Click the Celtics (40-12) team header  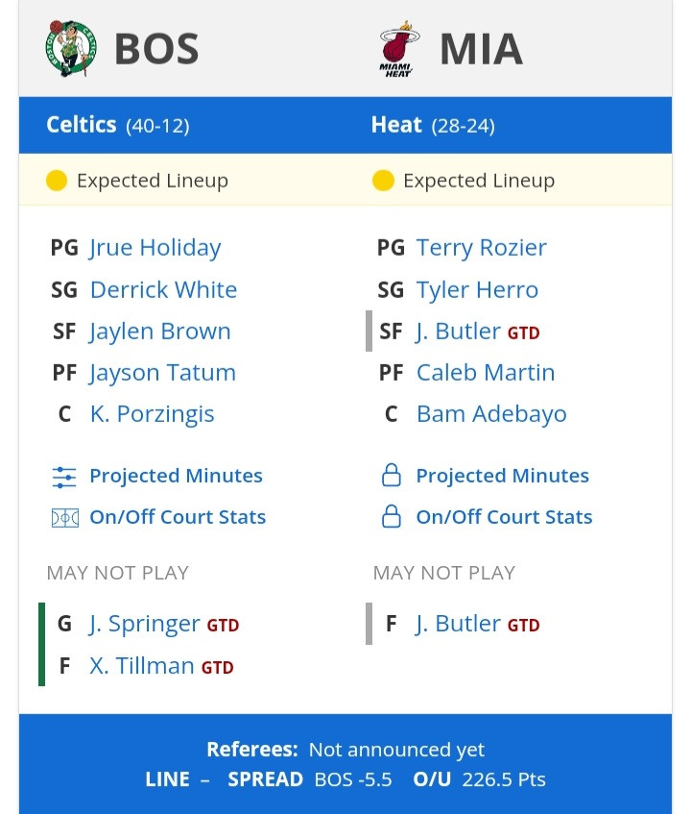click(118, 125)
